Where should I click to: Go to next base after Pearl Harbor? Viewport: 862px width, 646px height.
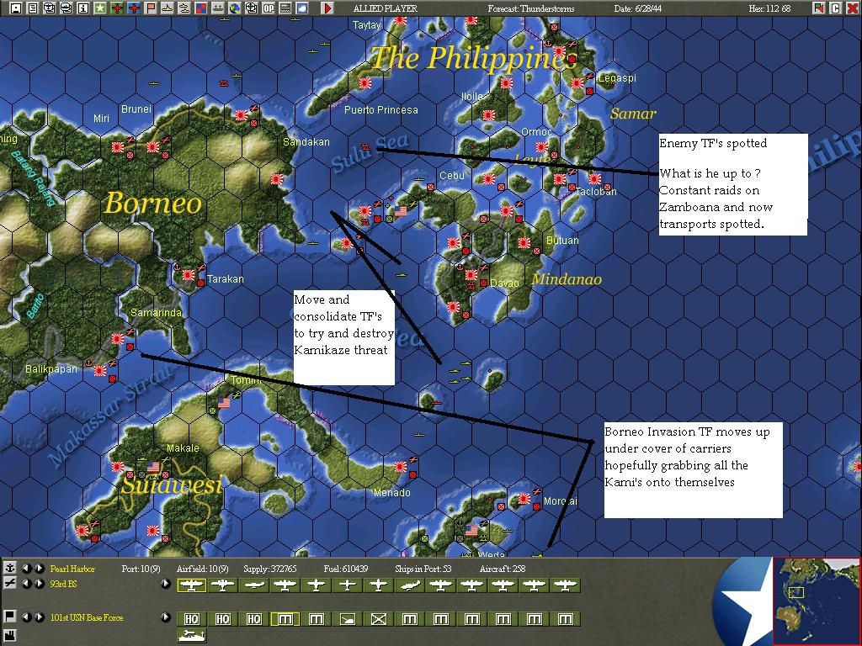(39, 569)
